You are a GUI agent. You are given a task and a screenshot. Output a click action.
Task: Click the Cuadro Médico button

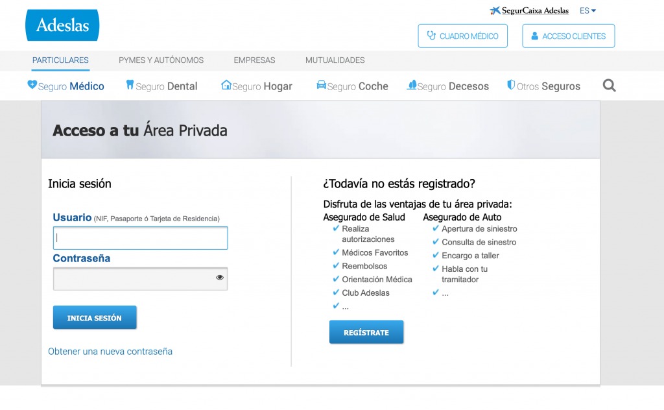click(463, 36)
